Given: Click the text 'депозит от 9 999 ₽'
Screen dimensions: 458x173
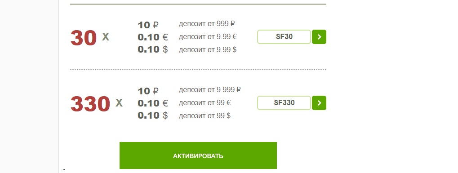Looking at the screenshot, I should click(x=210, y=90).
